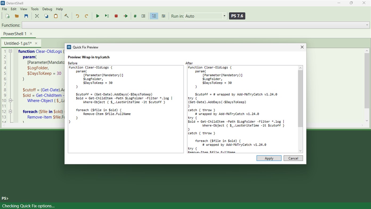
Task: Open the Tools menu
Action: coord(35,9)
